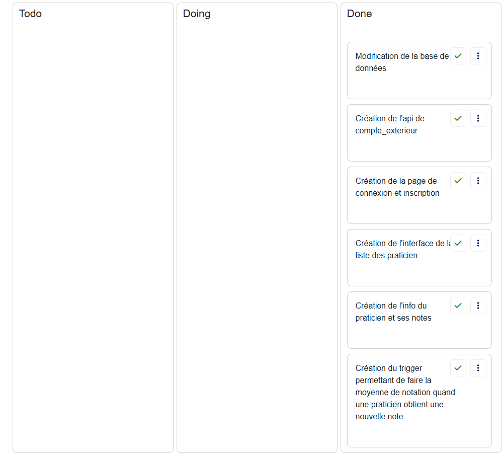Click more options on 'Création du trigger' card
502x458 pixels.
478,368
